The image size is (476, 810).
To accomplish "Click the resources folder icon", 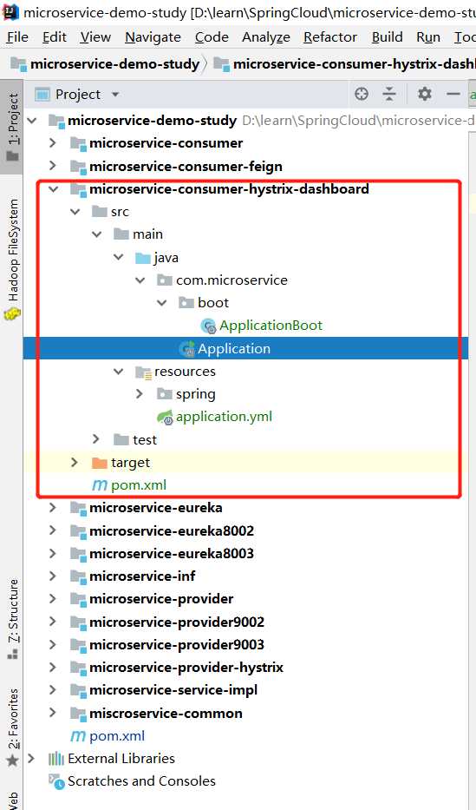I will 143,372.
